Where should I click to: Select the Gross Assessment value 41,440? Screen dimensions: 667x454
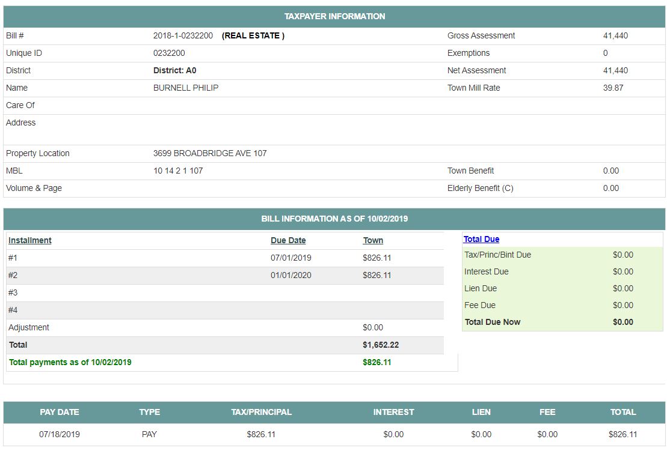click(615, 35)
